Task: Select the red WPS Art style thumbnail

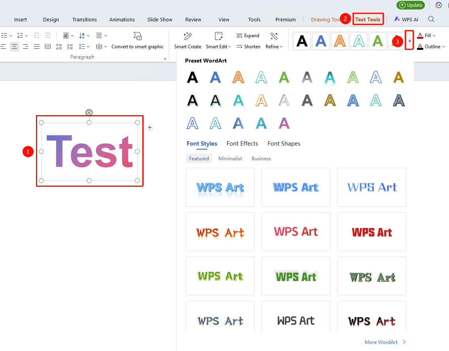Action: coord(372,231)
